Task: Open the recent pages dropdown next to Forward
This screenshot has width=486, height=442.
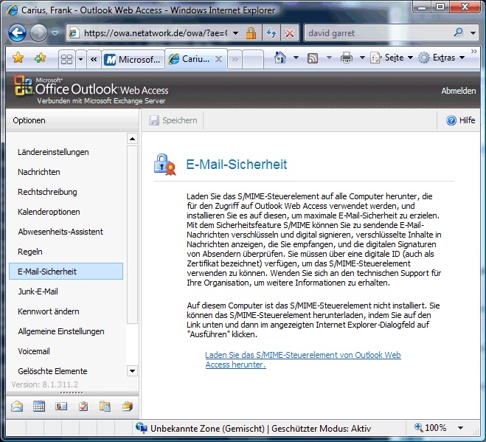Action: click(55, 33)
